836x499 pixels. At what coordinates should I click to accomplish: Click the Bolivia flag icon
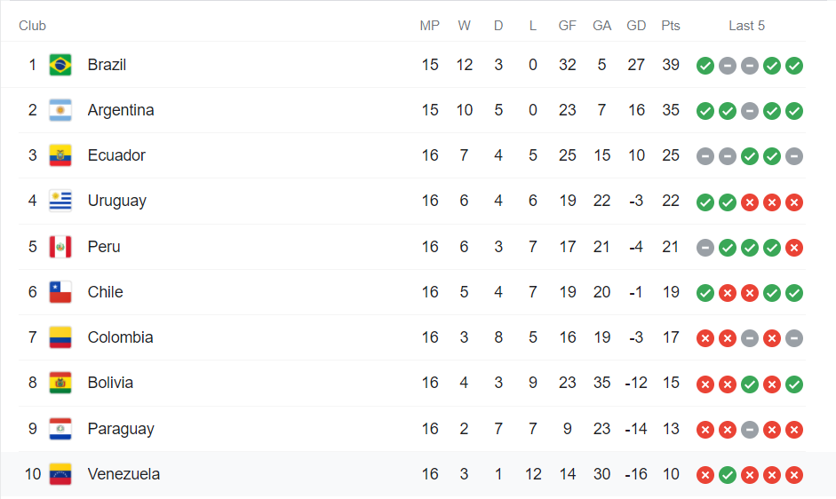60,383
